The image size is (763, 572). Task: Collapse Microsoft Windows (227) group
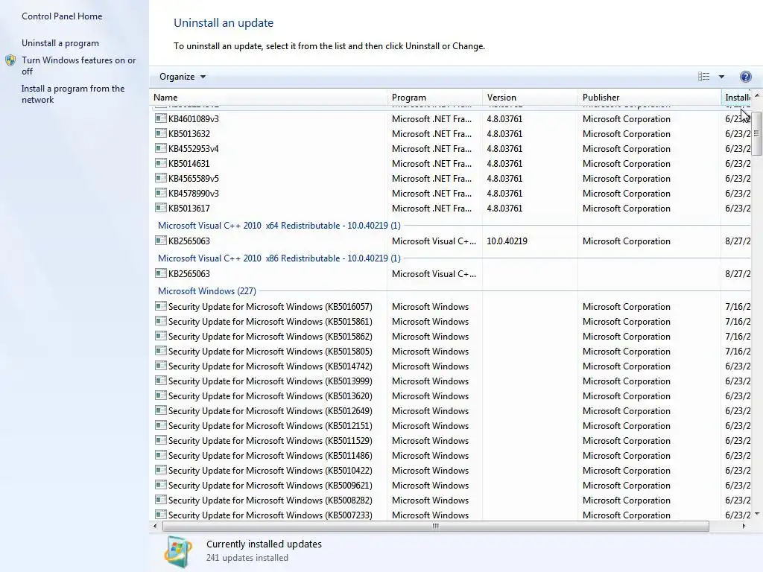[x=207, y=291]
